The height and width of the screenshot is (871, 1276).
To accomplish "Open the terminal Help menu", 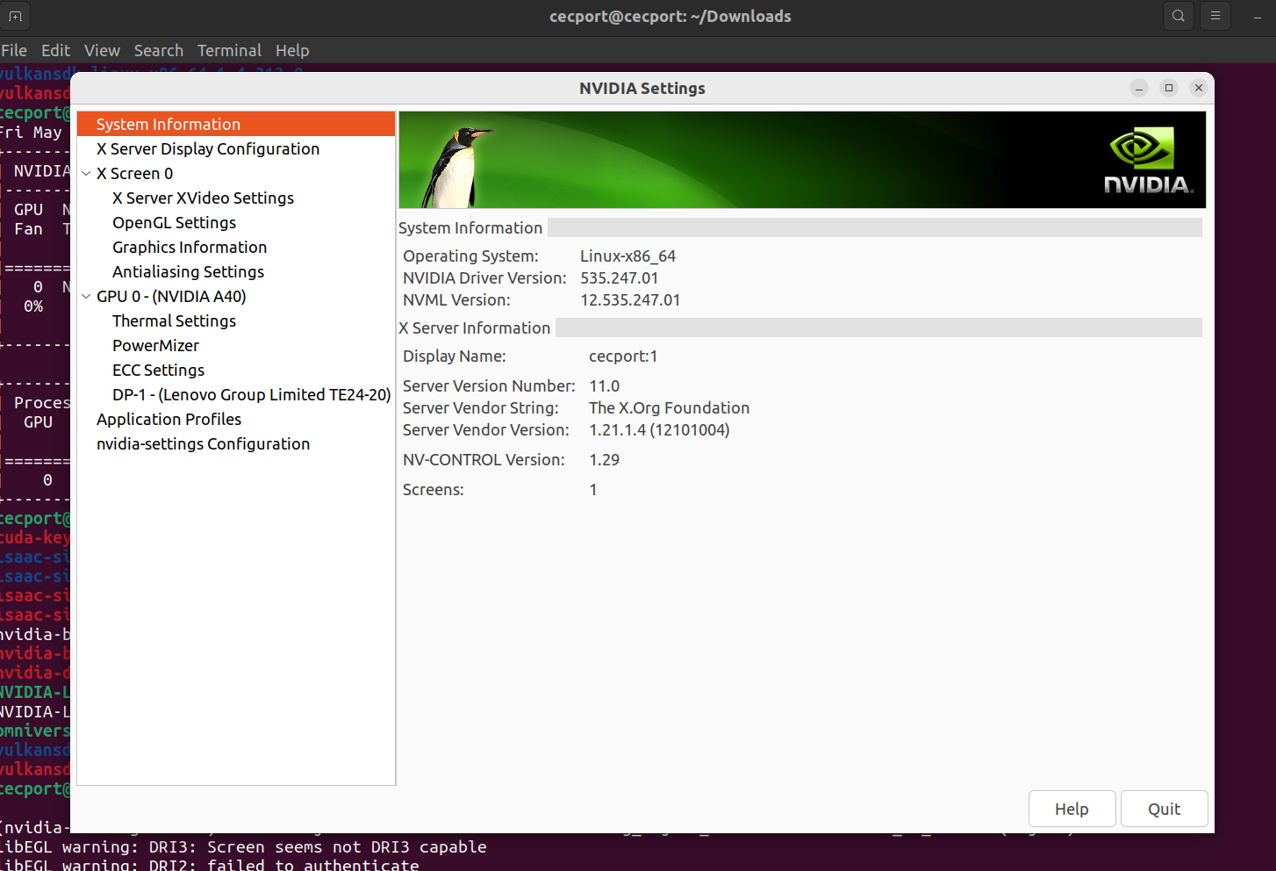I will pyautogui.click(x=292, y=50).
